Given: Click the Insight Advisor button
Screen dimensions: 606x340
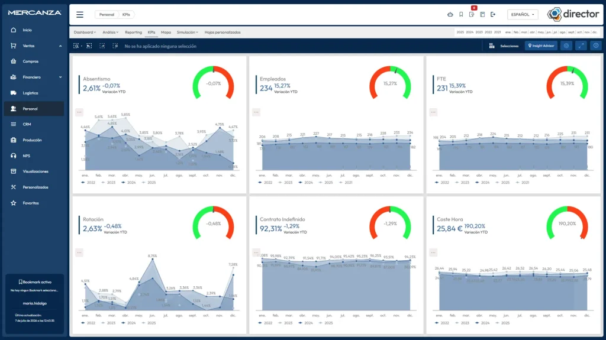Looking at the screenshot, I should 541,46.
